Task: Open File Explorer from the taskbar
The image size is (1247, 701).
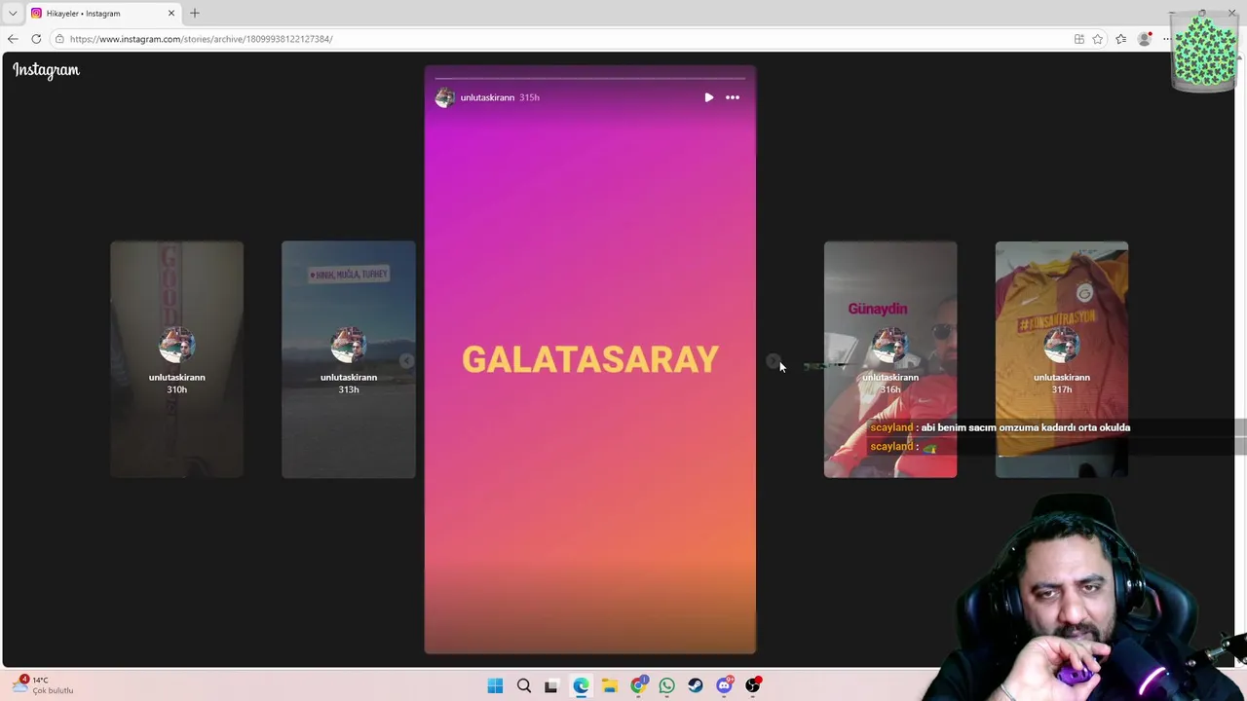Action: point(609,685)
